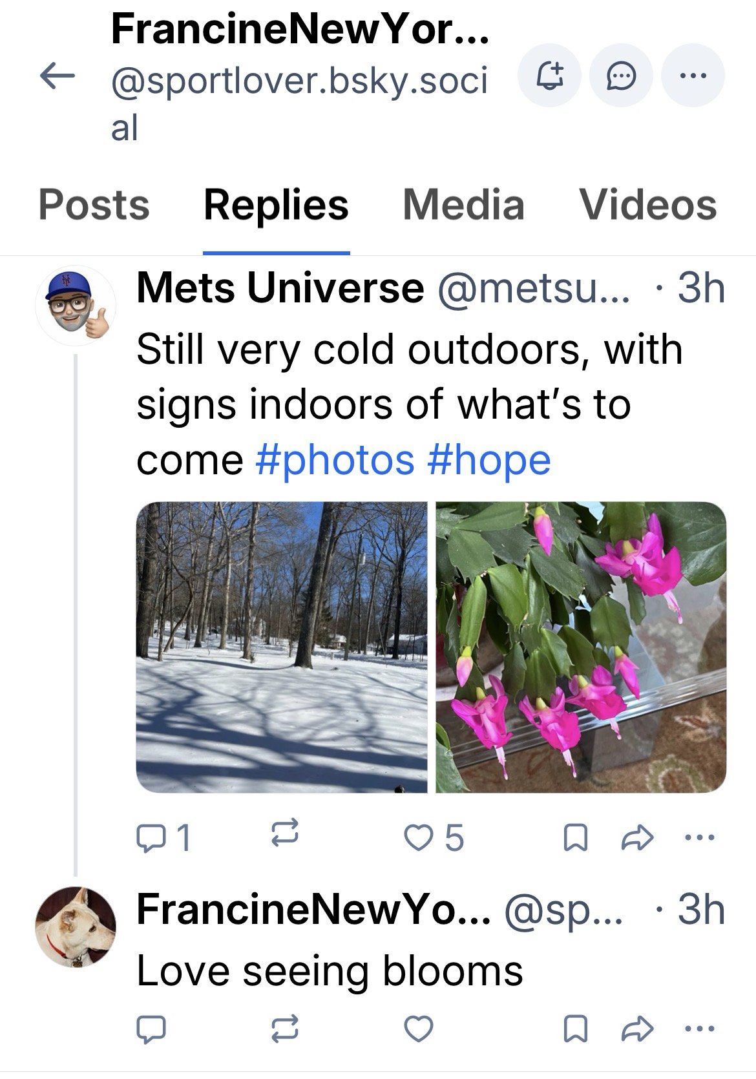Subscribe to post notifications with bell icon
756x1079 pixels.
click(549, 76)
